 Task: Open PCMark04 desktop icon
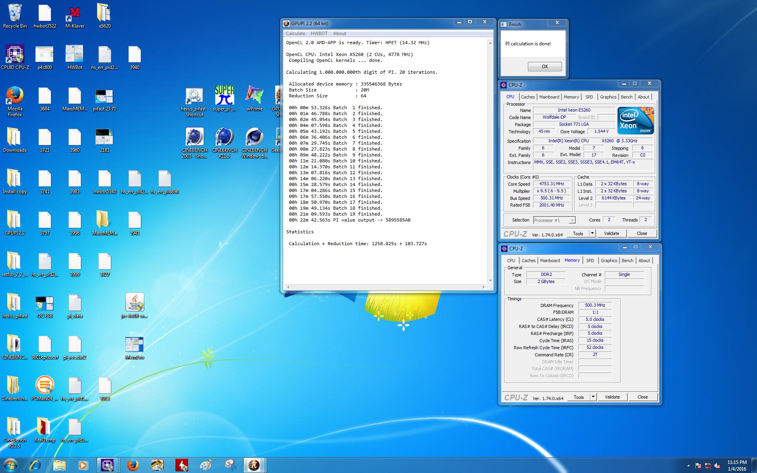pyautogui.click(x=45, y=389)
